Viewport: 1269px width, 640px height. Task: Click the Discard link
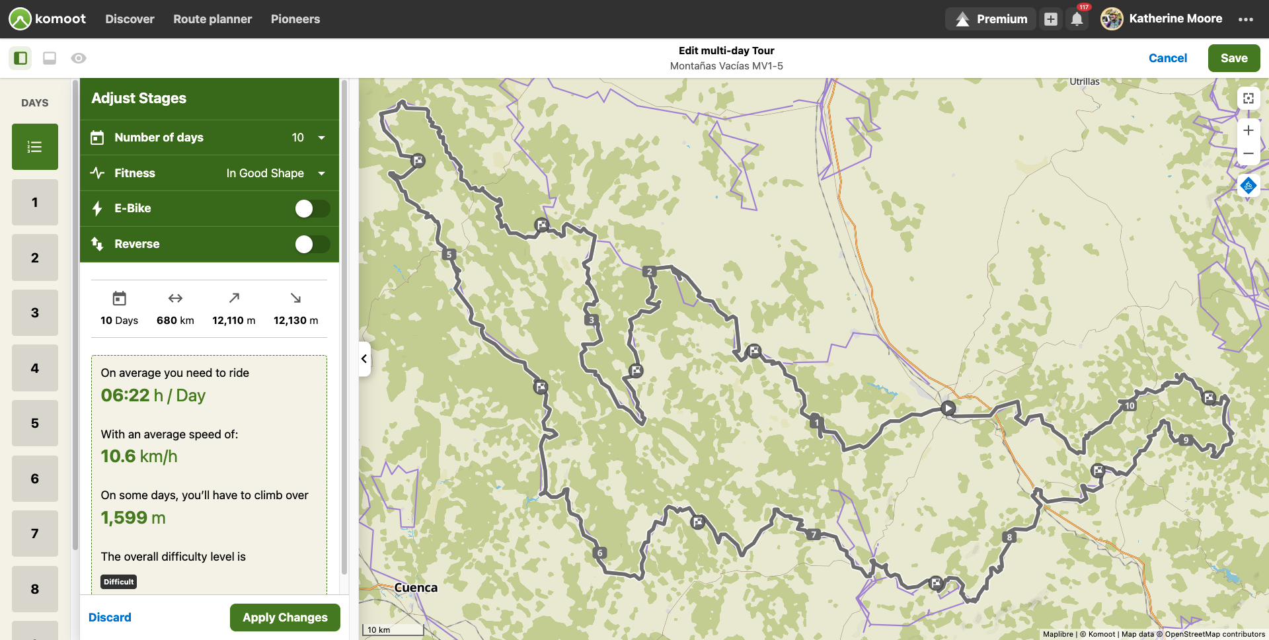click(110, 617)
